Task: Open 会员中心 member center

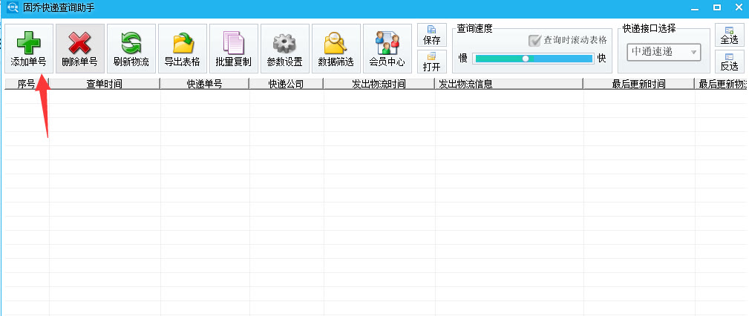Action: pos(387,49)
